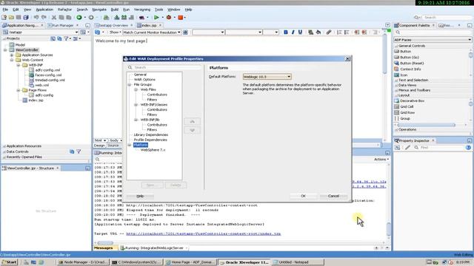Open the Tools menu
This screenshot has width=474, height=266.
tap(158, 10)
